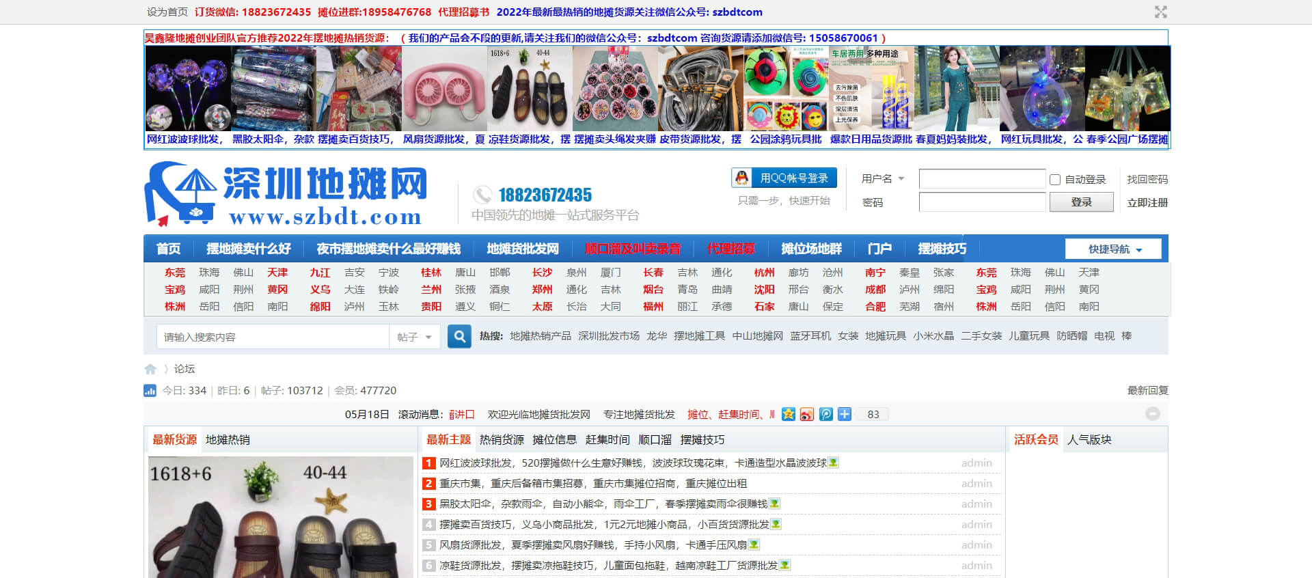Open the 用户名 login type dropdown

point(883,179)
